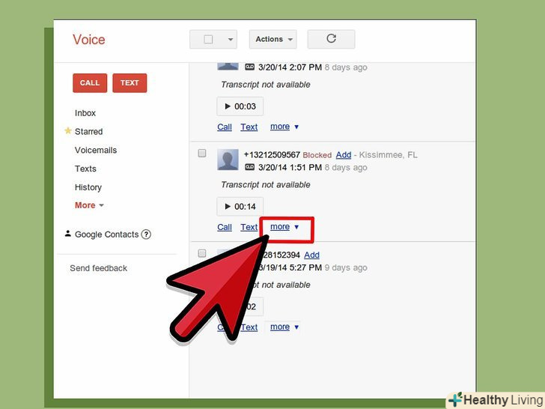Viewport: 545px width, 409px height.
Task: Tick the select-all checkbox in toolbar
Action: coord(208,39)
